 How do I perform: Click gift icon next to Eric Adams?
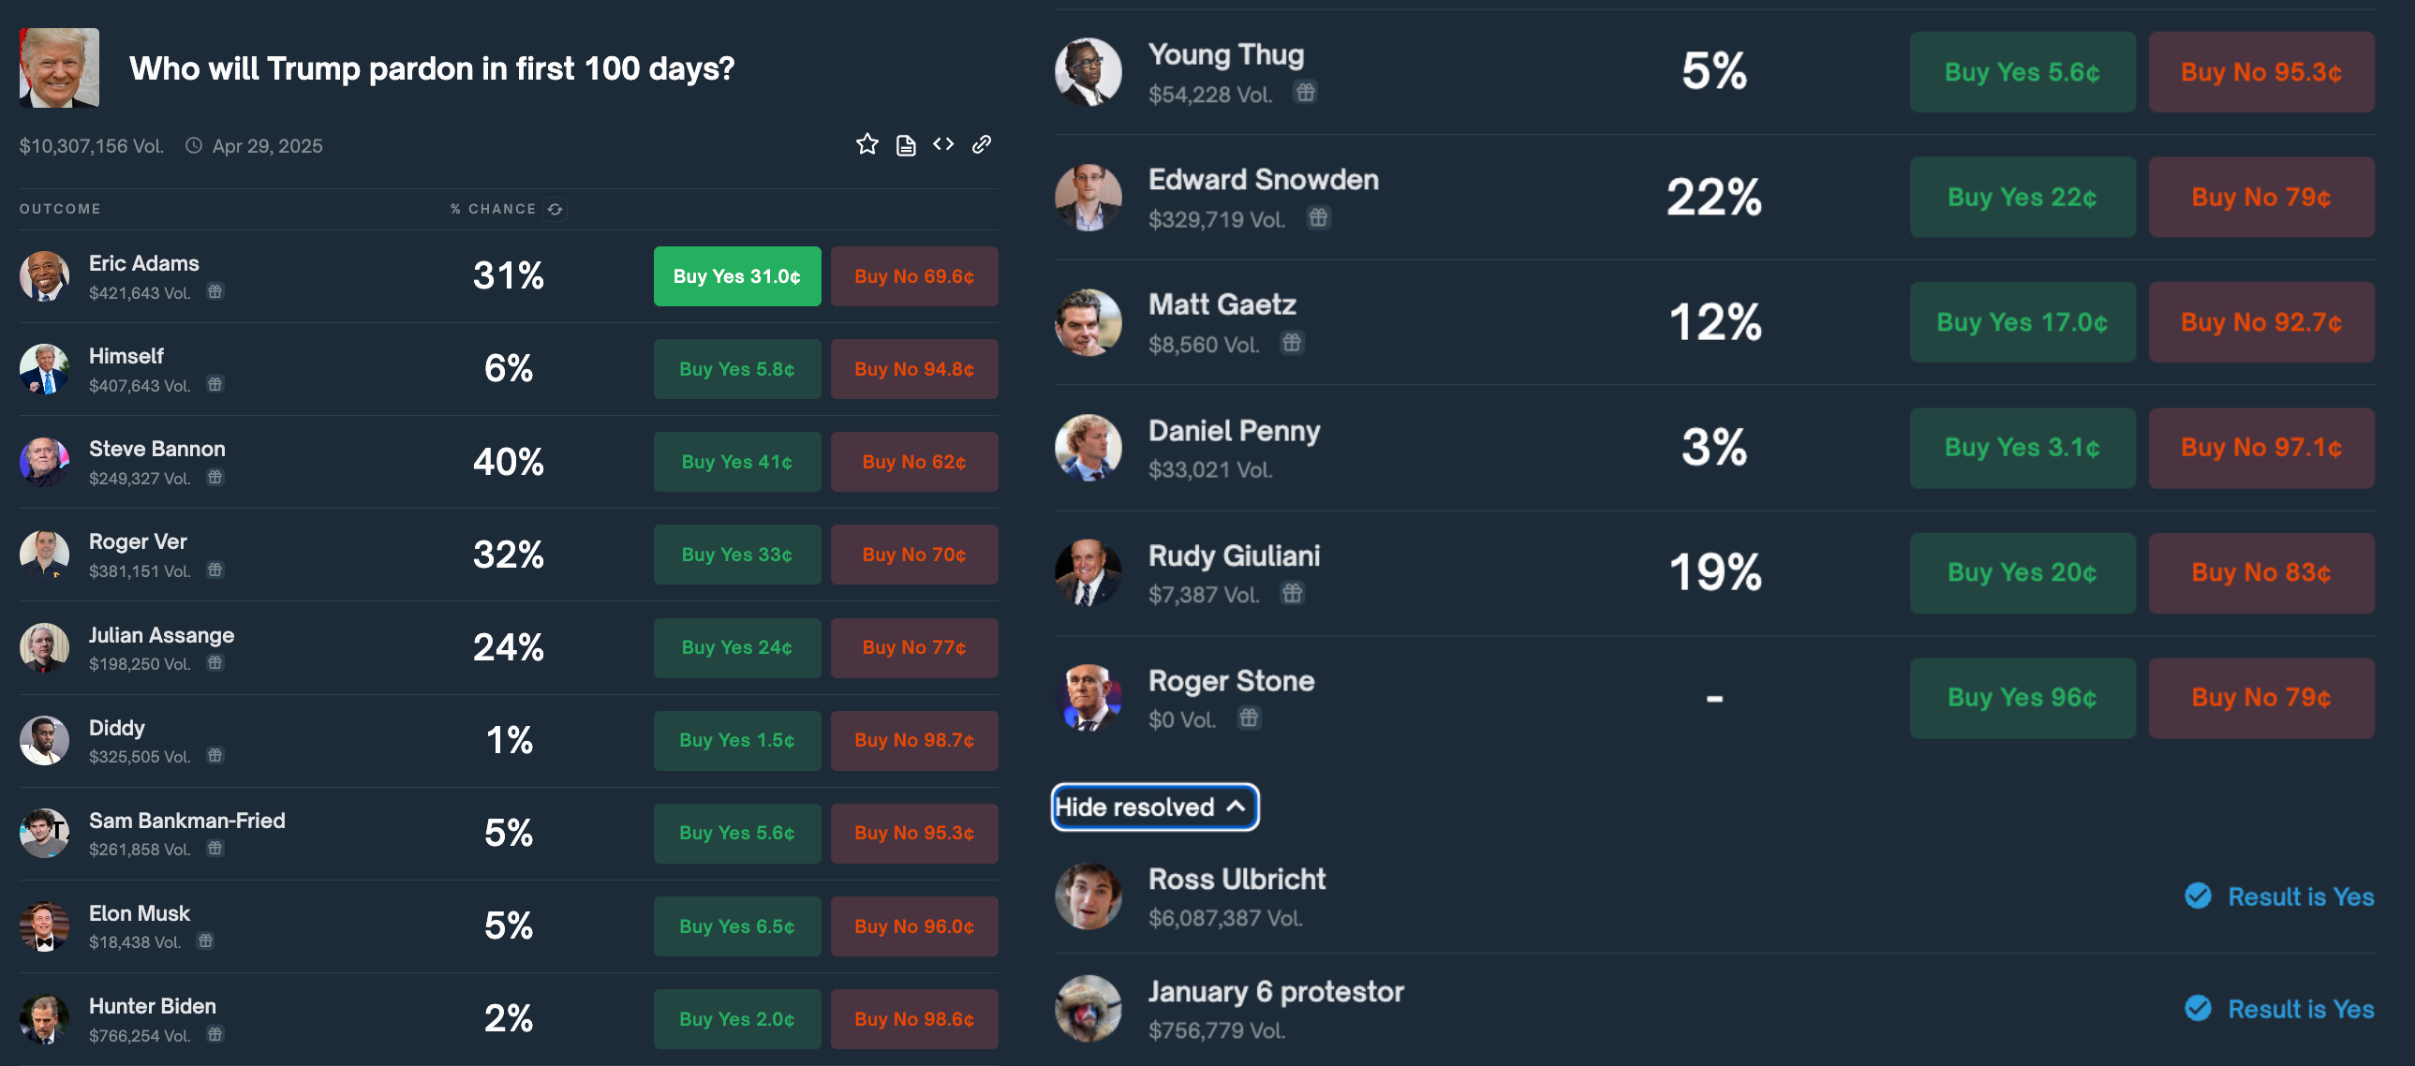tap(215, 291)
